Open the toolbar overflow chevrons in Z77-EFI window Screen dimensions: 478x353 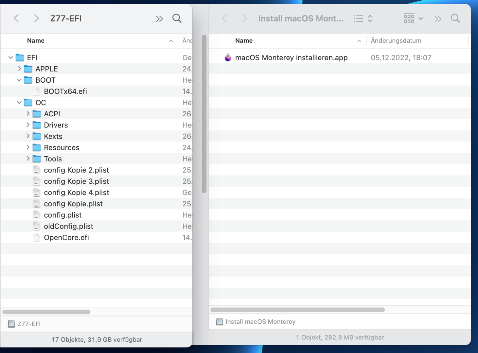(x=159, y=19)
